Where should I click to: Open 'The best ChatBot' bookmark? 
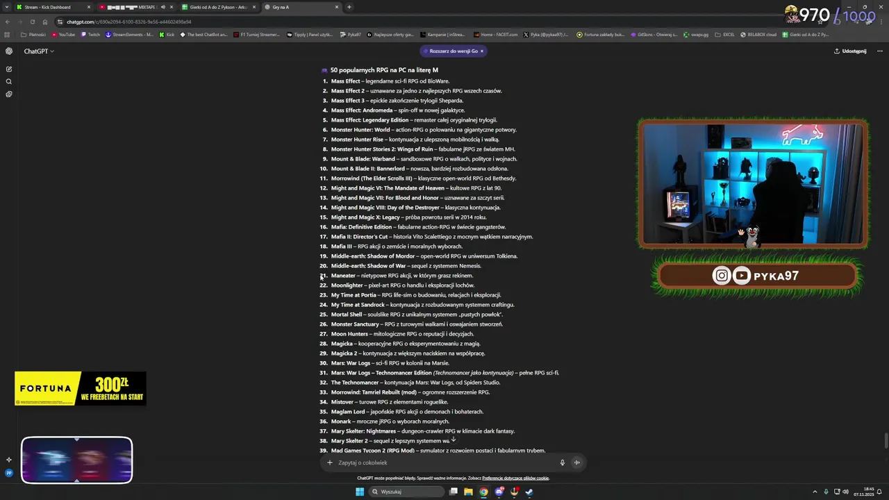click(203, 34)
